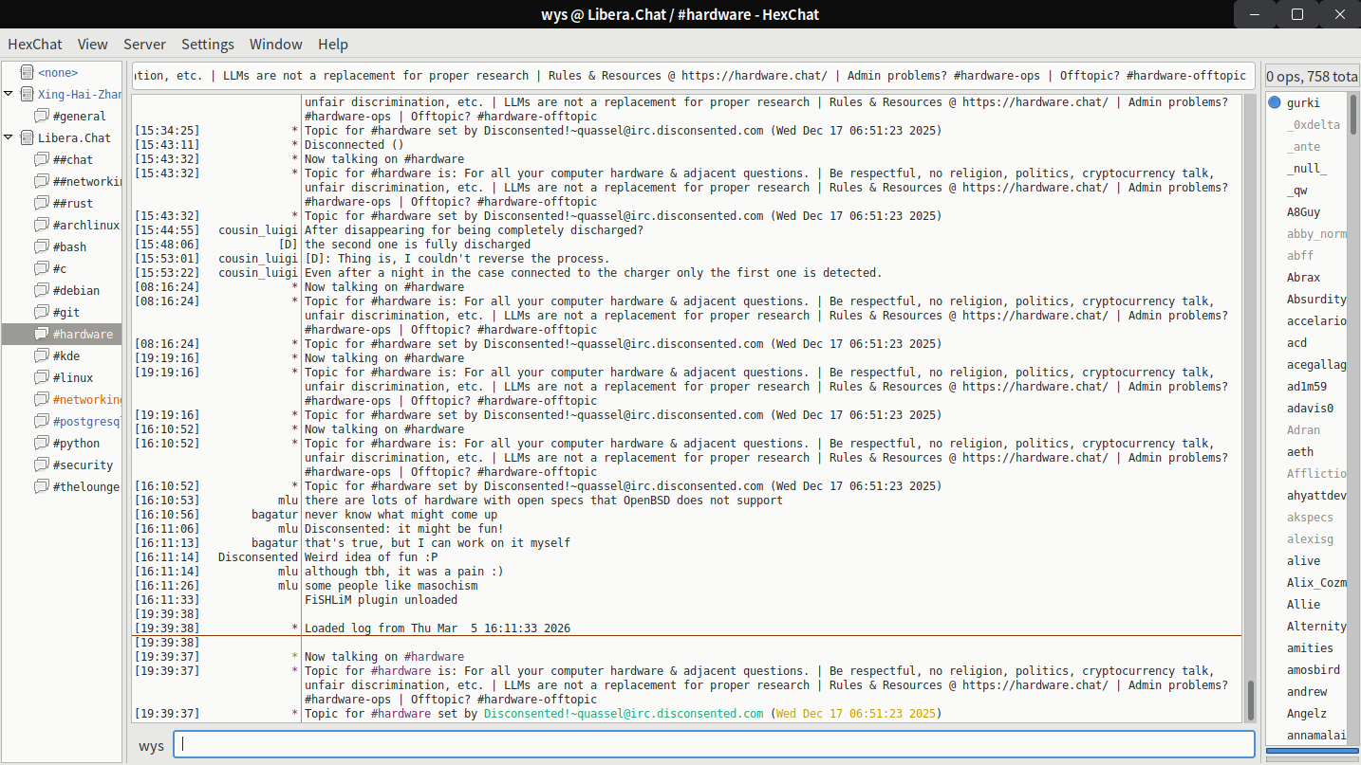Select user Abrax in the user list

coord(1303,278)
